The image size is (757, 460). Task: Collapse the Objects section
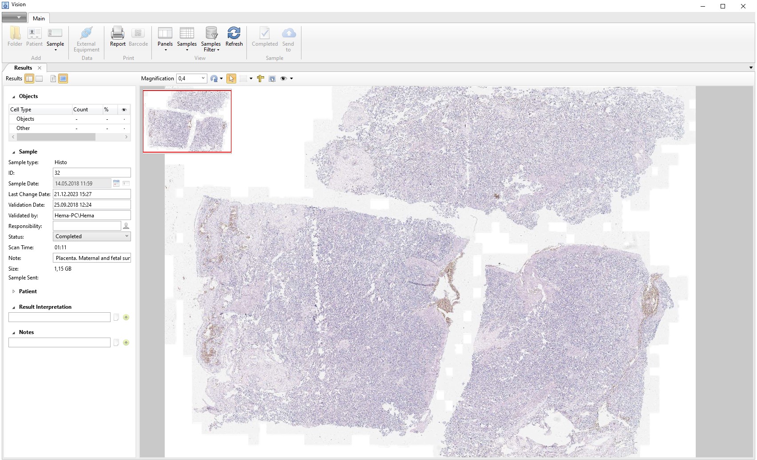pyautogui.click(x=14, y=97)
